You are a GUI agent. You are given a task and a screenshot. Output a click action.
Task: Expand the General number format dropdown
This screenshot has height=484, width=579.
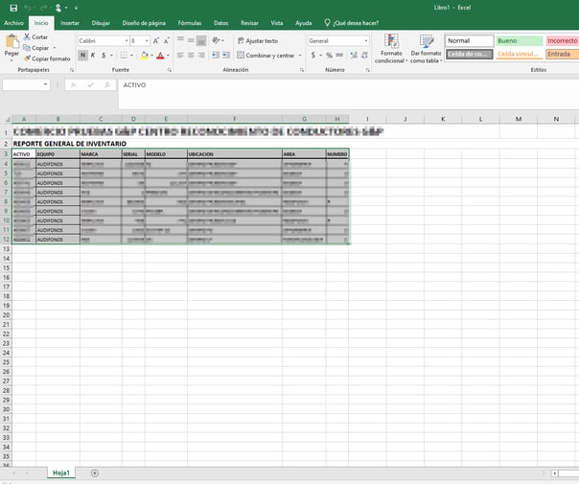point(366,41)
